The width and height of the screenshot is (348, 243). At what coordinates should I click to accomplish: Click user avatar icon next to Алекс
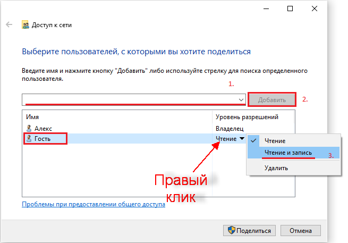[x=29, y=128]
